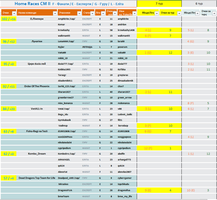The height and width of the screenshot is (200, 217).
Task: Click team name "О,Лімпери"
Action: coord(37,19)
